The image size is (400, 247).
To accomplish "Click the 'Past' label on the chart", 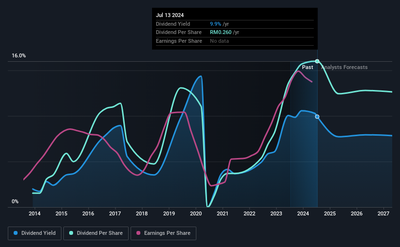I will pos(307,67).
